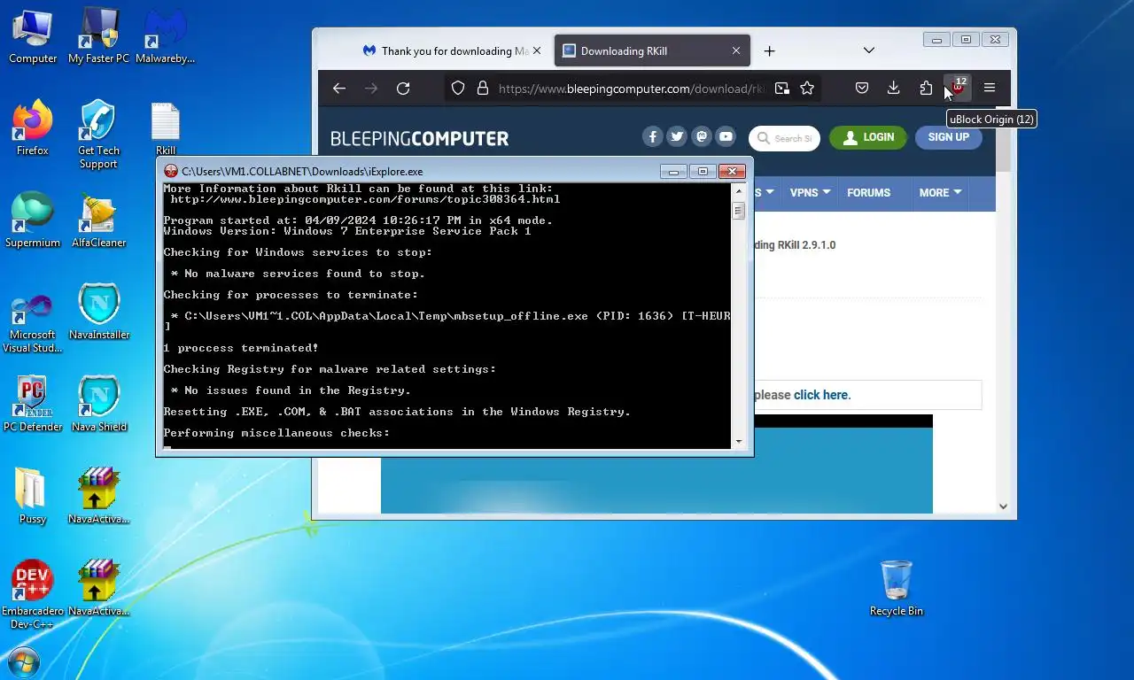The height and width of the screenshot is (680, 1134).
Task: Bookmark this page with star icon
Action: click(x=807, y=88)
